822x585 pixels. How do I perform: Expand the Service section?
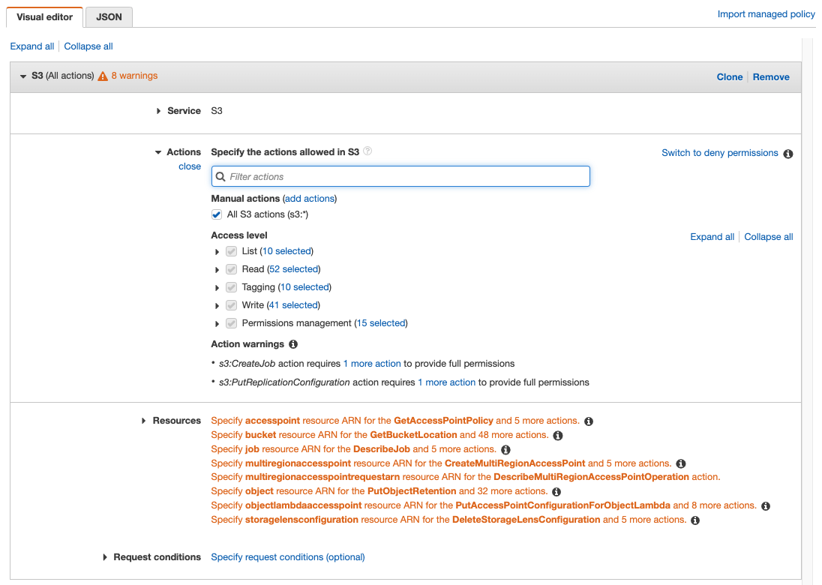pyautogui.click(x=158, y=110)
